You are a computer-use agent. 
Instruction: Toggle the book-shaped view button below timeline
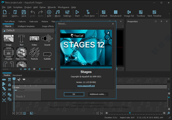click(x=24, y=113)
